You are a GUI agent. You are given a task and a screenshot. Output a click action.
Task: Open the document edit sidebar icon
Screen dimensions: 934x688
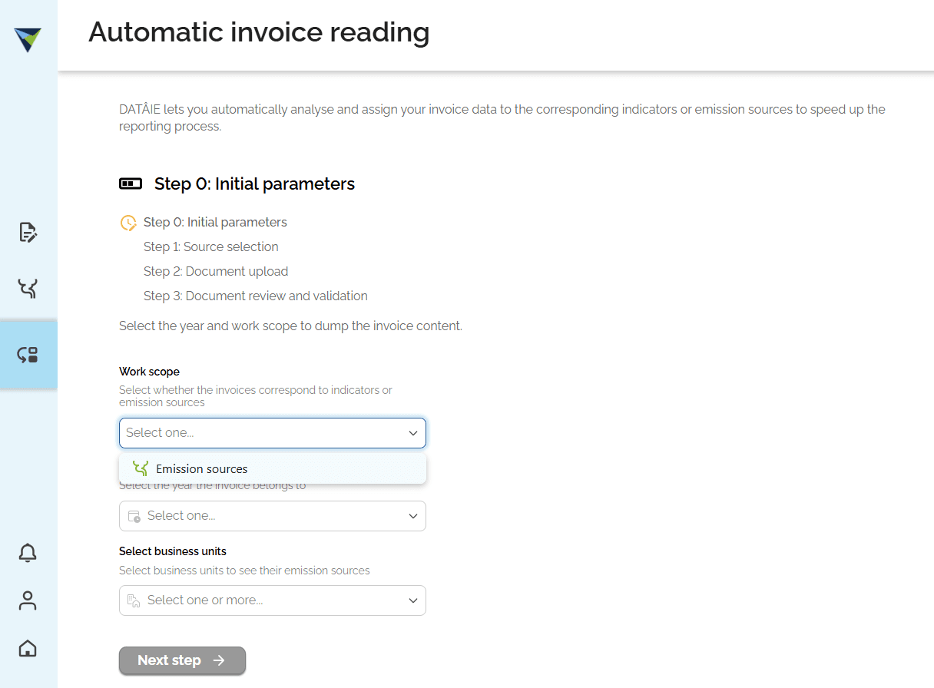click(28, 232)
